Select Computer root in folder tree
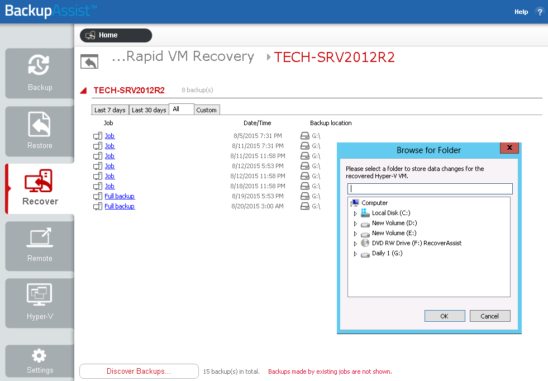 pyautogui.click(x=375, y=203)
